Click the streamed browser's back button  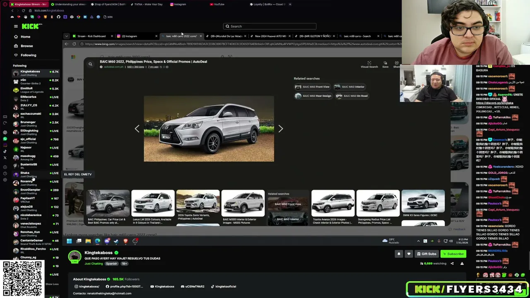click(x=67, y=44)
